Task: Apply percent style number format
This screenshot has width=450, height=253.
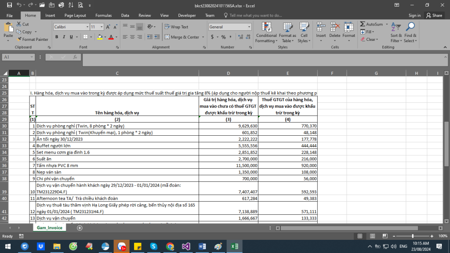Action: [223, 37]
